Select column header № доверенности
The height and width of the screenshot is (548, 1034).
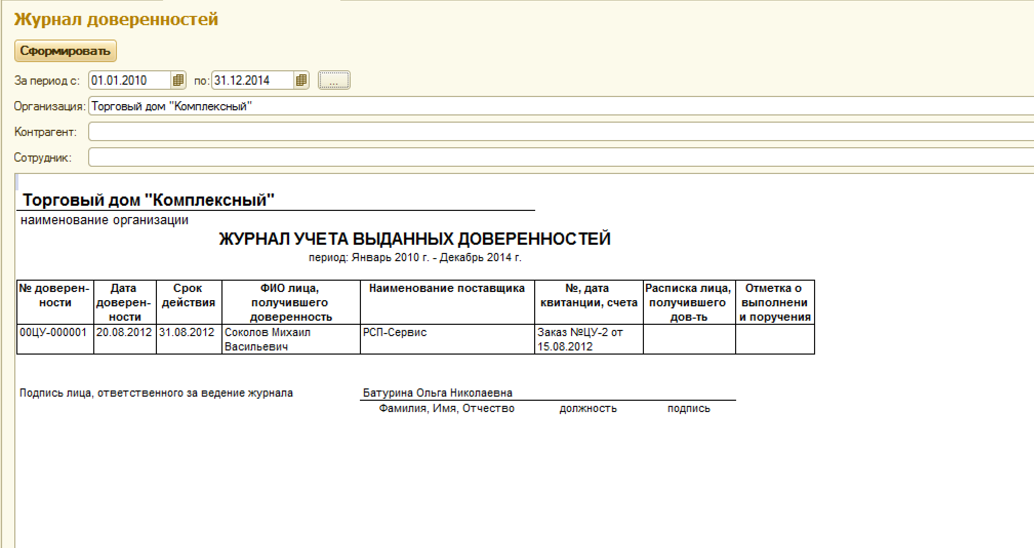coord(55,302)
